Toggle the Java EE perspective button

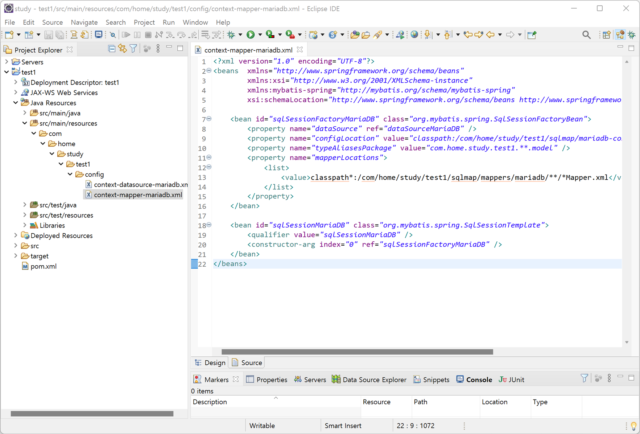pyautogui.click(x=620, y=34)
